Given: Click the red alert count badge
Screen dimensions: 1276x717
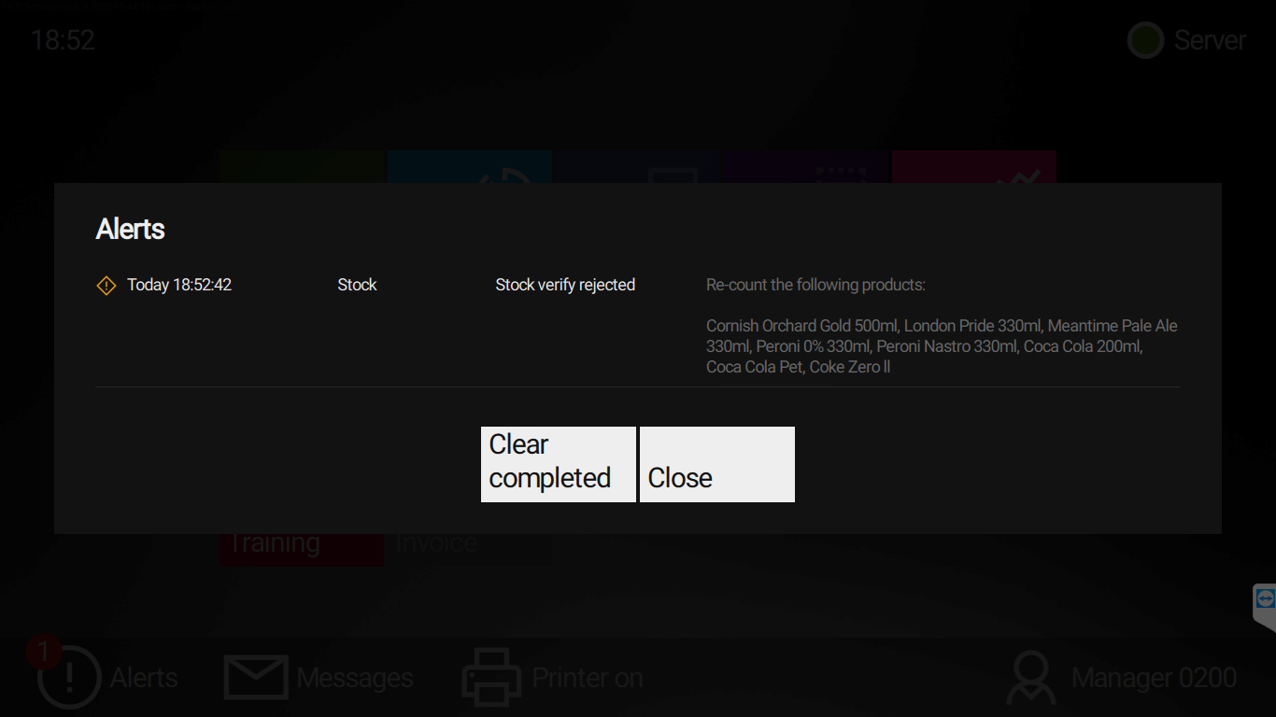Looking at the screenshot, I should pos(43,652).
